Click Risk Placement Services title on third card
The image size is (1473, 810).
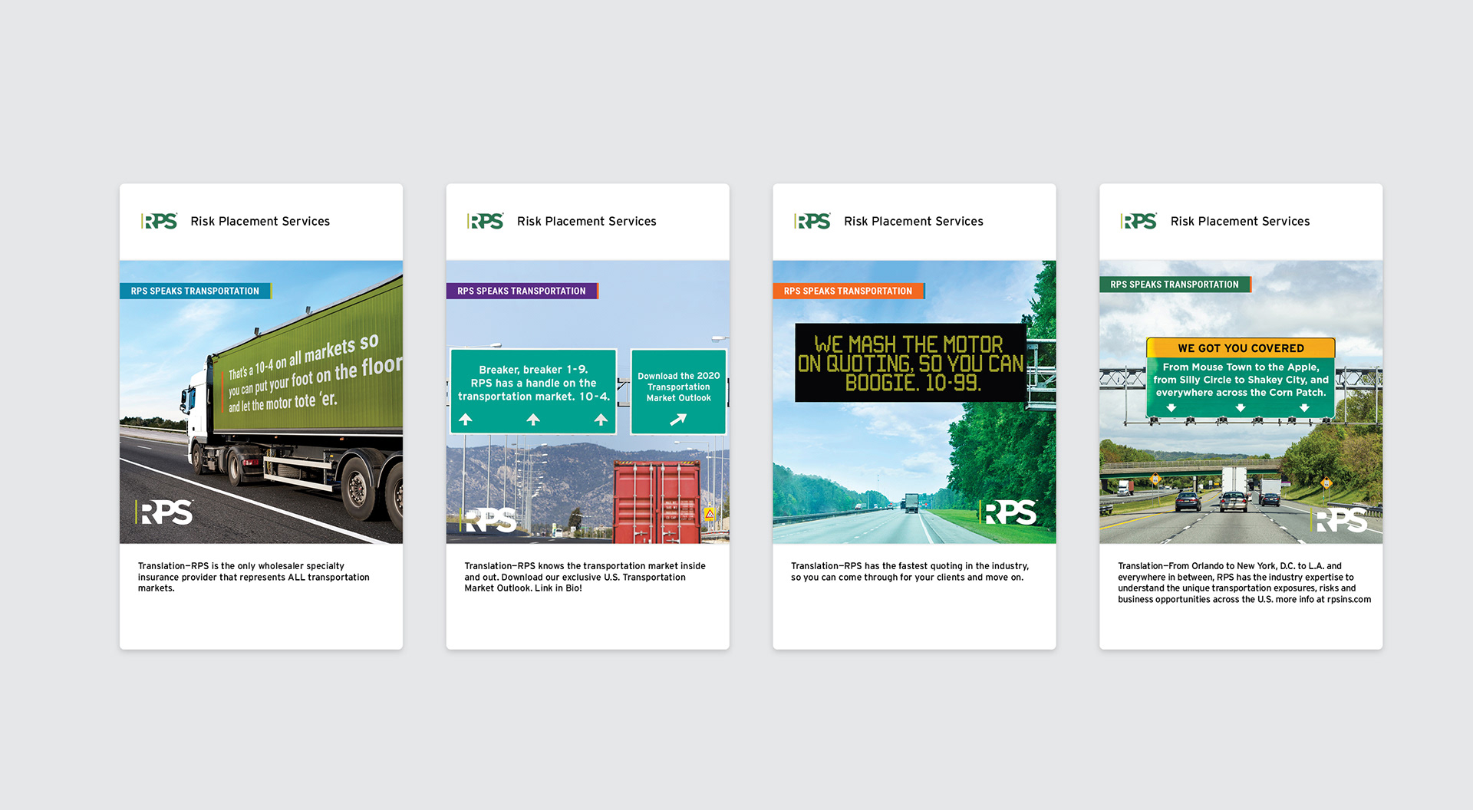tap(914, 221)
